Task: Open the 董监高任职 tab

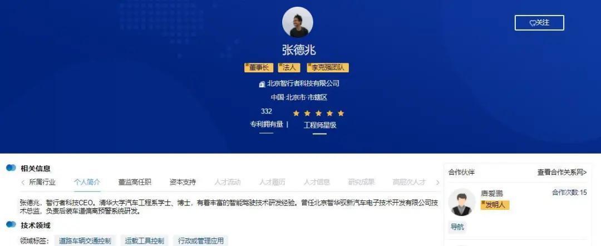Action: [135, 182]
